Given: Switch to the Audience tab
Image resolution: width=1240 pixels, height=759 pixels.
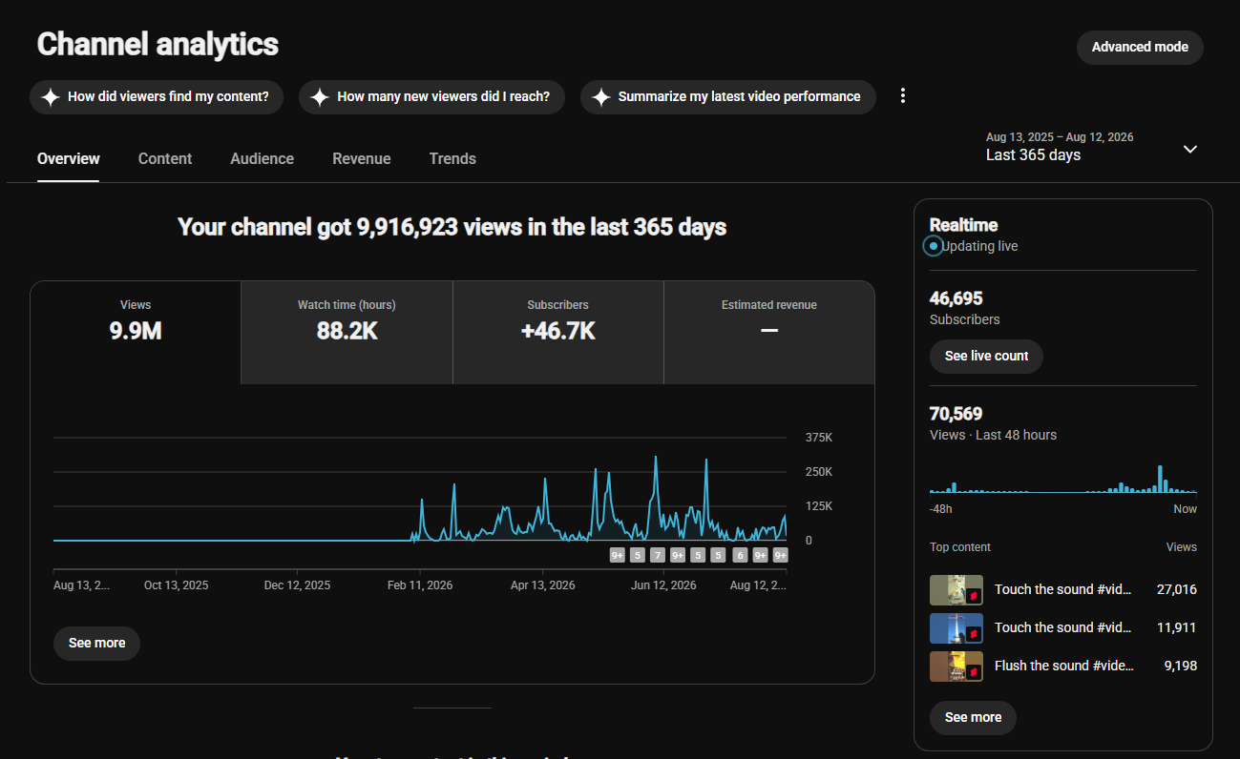Looking at the screenshot, I should (x=263, y=158).
